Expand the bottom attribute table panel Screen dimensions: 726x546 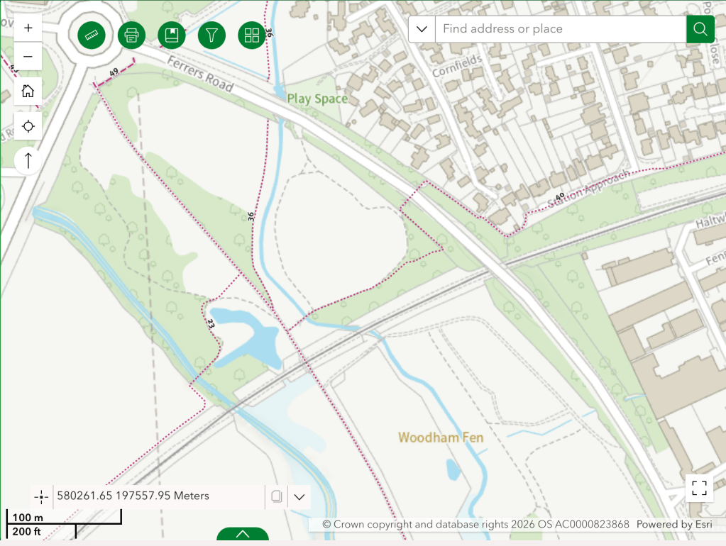[x=243, y=535]
